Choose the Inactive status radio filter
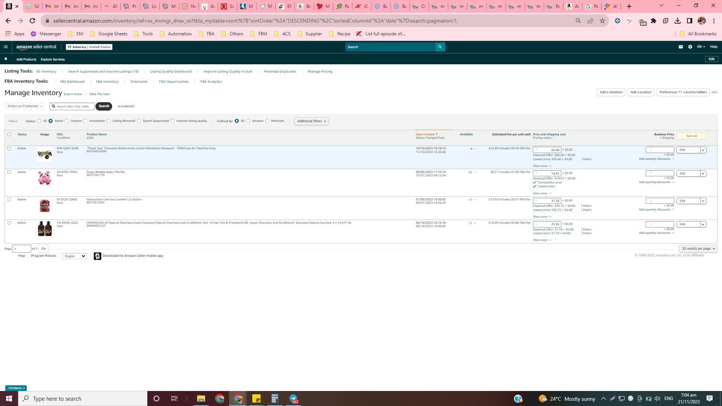 tap(67, 121)
